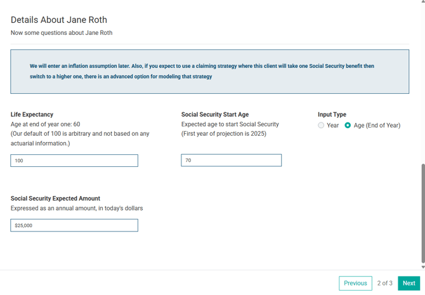Advance with the Next button
Viewport: 425px width, 295px height.
coord(409,283)
